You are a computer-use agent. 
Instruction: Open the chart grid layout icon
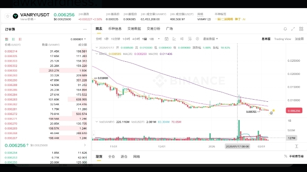301,29
